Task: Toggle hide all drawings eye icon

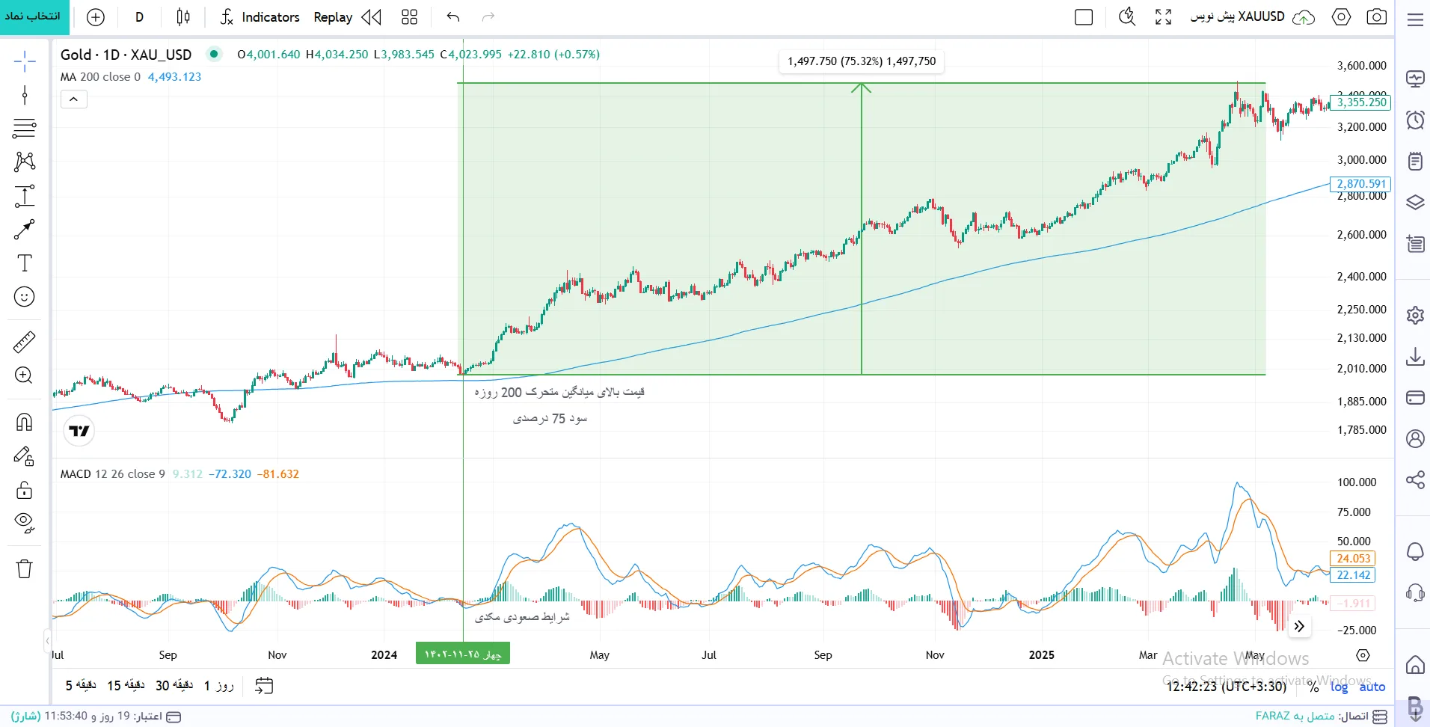Action: [x=25, y=523]
